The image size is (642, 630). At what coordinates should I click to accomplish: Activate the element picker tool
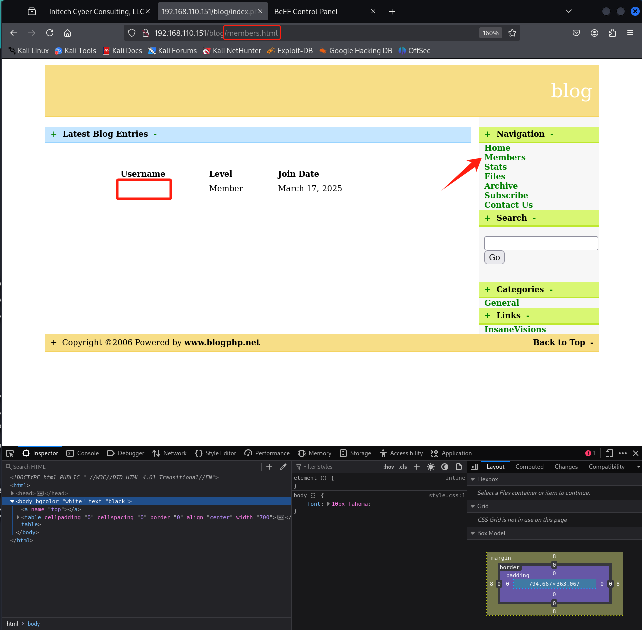coord(10,453)
